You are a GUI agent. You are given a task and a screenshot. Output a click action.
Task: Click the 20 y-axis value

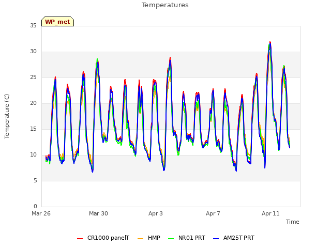click(33, 103)
